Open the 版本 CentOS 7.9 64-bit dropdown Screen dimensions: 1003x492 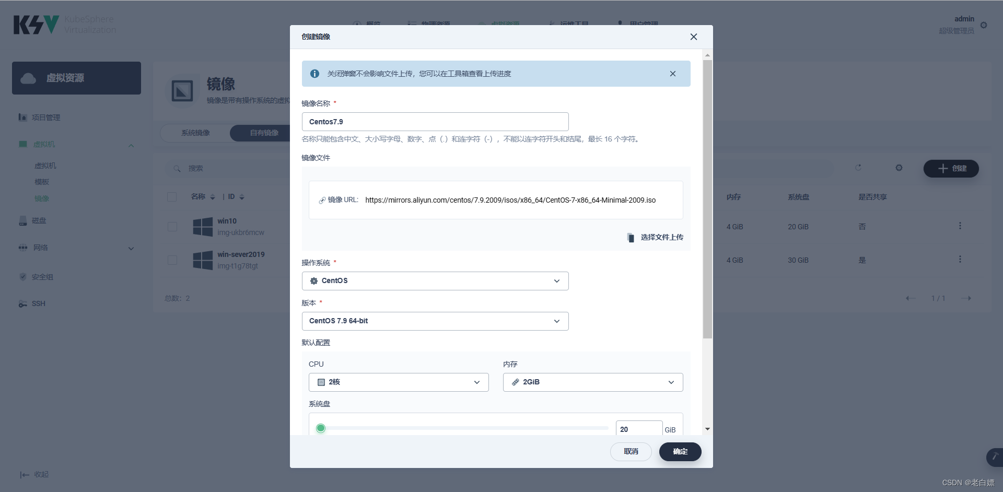(x=435, y=321)
